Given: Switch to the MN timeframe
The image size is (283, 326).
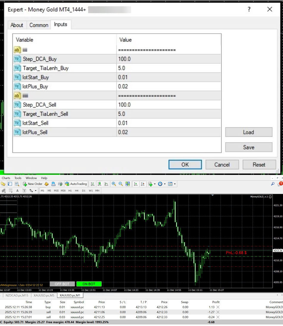Looking at the screenshot, I should [x=97, y=190].
